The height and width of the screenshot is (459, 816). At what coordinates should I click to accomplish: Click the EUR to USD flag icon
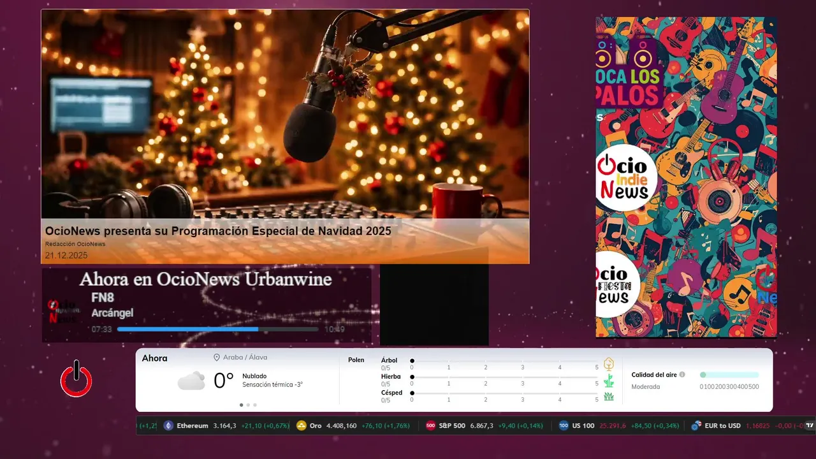[696, 425]
